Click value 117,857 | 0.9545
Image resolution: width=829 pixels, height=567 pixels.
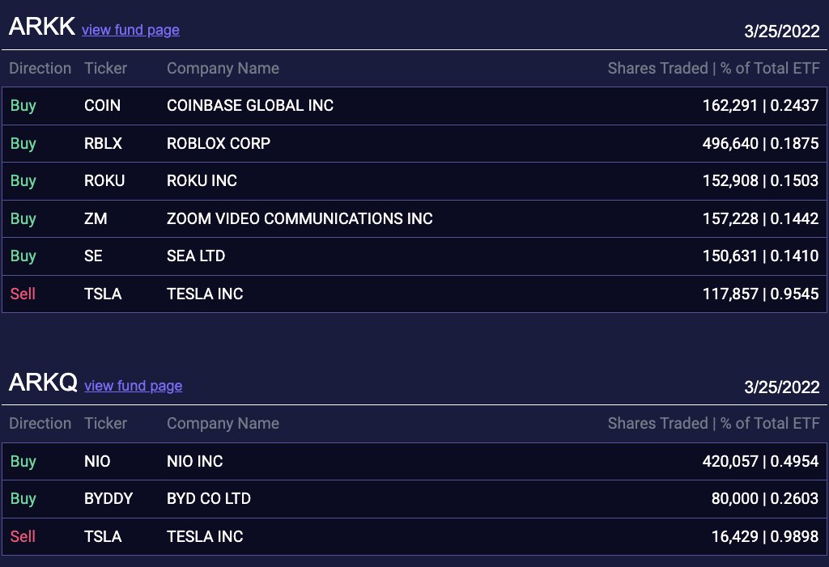click(760, 294)
